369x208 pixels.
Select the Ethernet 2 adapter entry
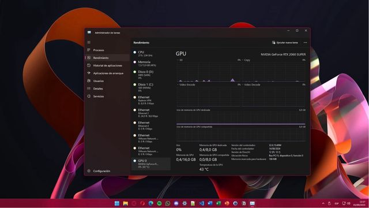(x=151, y=113)
